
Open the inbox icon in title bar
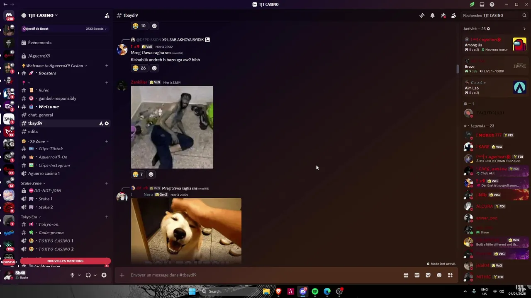coord(482,5)
